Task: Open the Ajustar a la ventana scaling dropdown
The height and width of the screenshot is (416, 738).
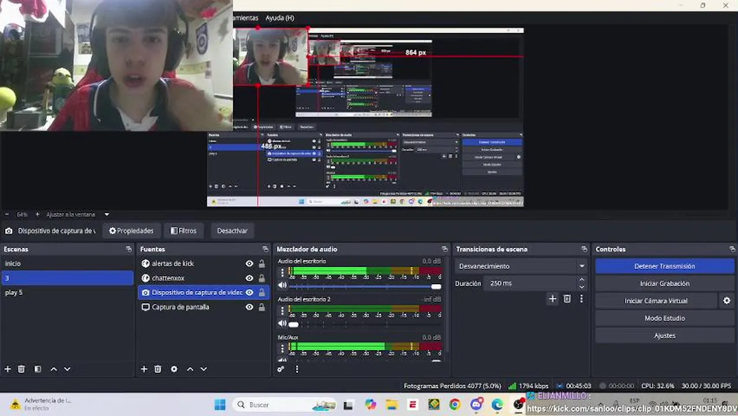Action: 77,214
